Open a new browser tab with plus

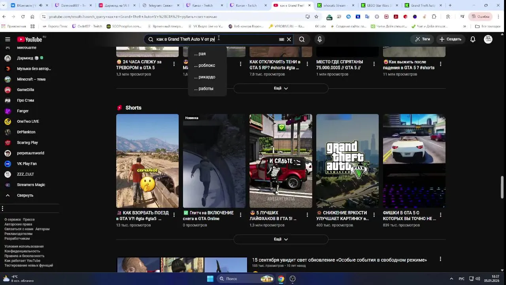pyautogui.click(x=450, y=6)
